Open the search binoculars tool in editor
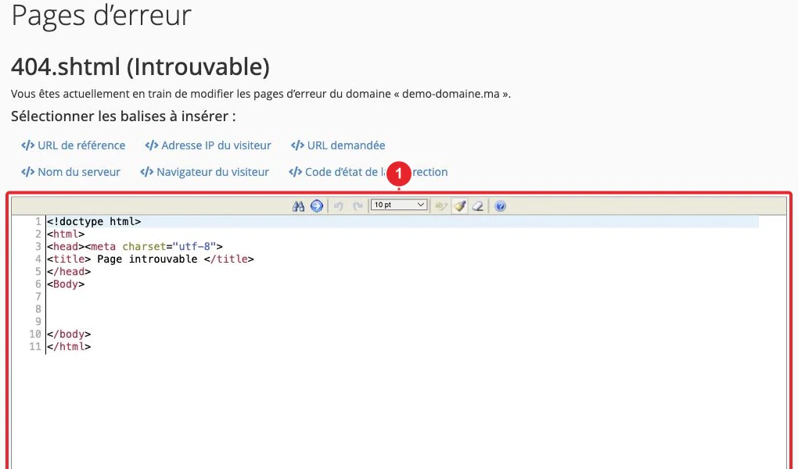The height and width of the screenshot is (469, 798). (298, 206)
